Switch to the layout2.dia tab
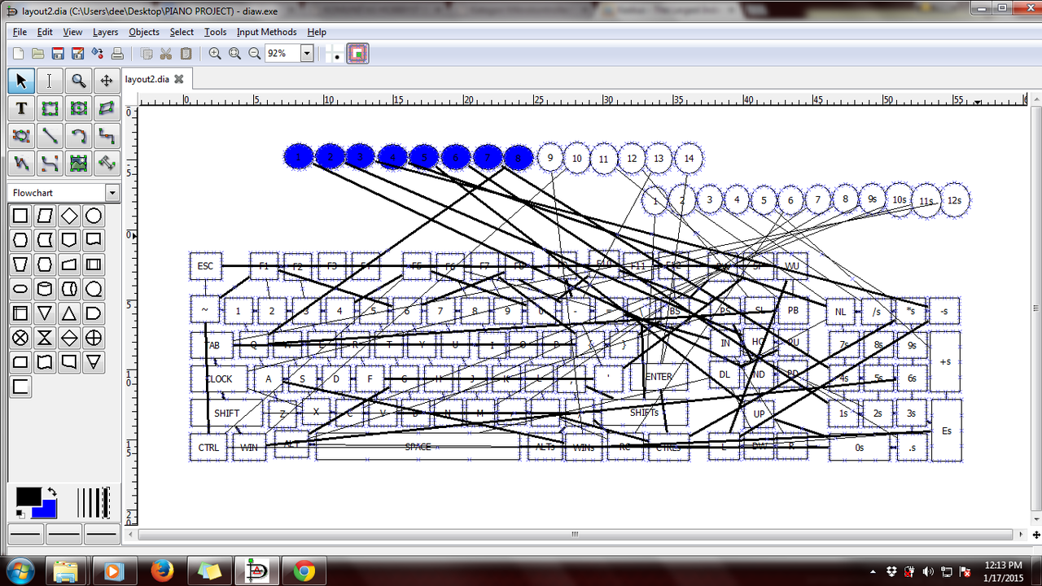Viewport: 1042px width, 586px height. pos(147,79)
